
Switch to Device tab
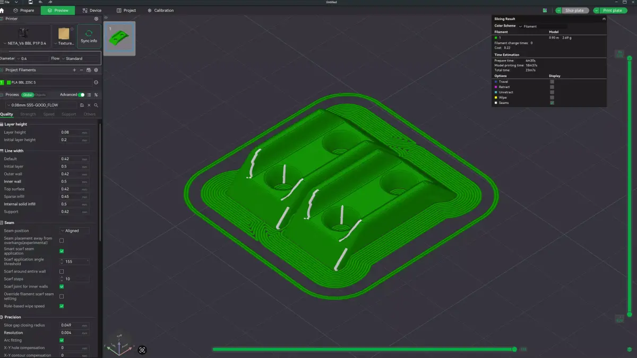[x=92, y=10]
